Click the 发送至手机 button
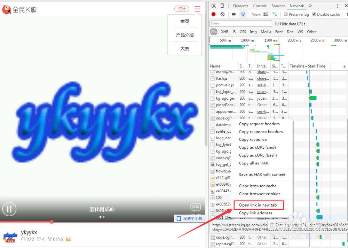Image resolution: width=348 pixels, height=248 pixels. [190, 219]
